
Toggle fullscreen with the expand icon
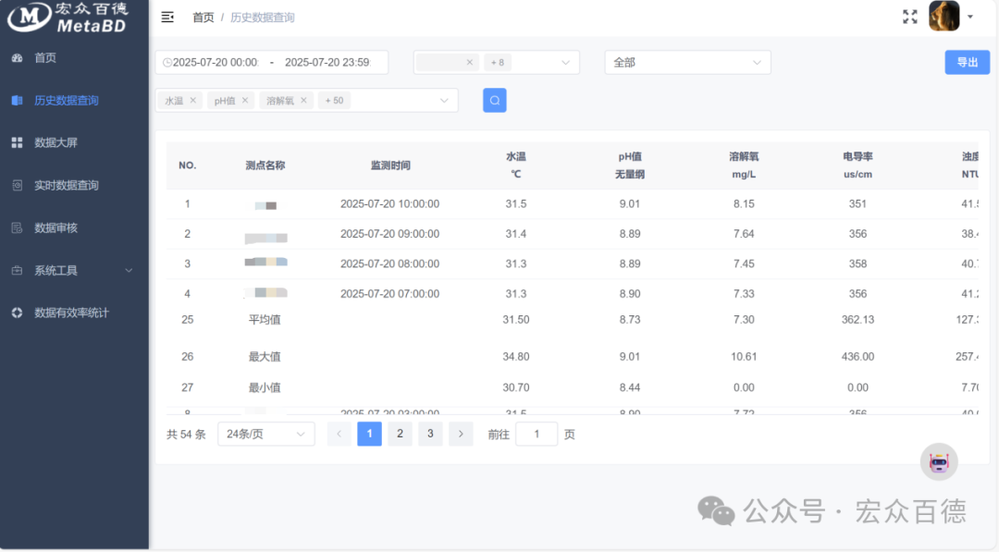click(x=910, y=15)
